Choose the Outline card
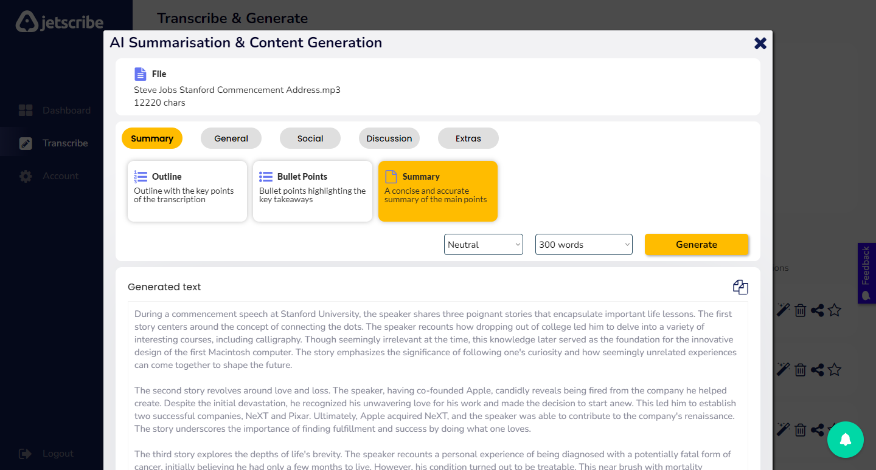The width and height of the screenshot is (876, 470). 187,191
